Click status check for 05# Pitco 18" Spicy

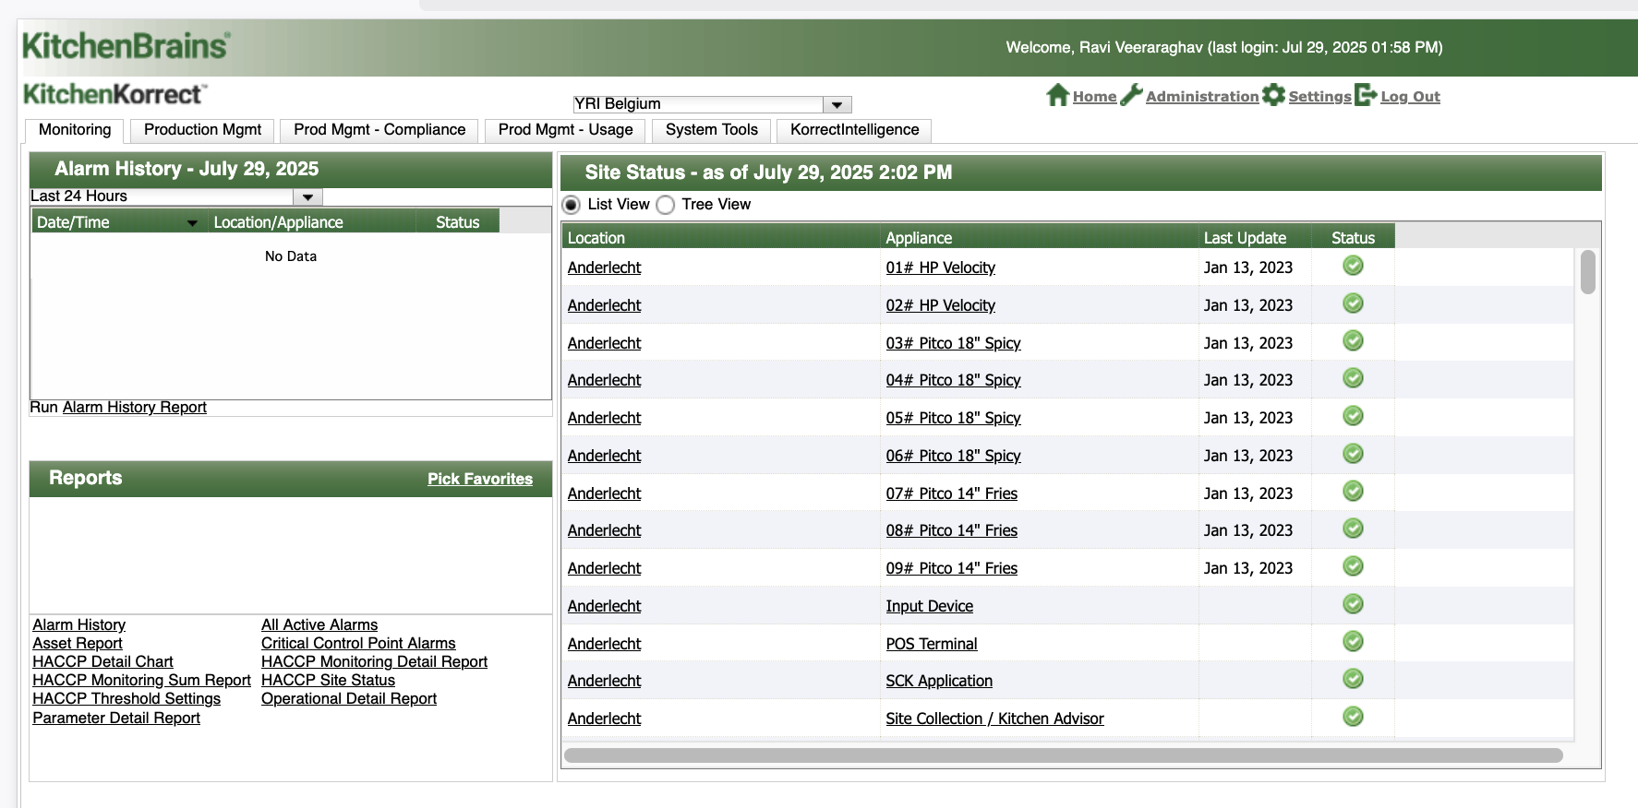(1353, 416)
